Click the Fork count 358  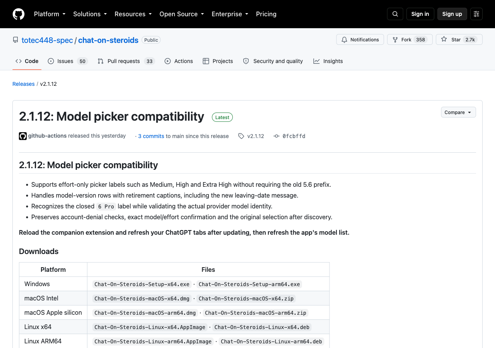(x=421, y=39)
